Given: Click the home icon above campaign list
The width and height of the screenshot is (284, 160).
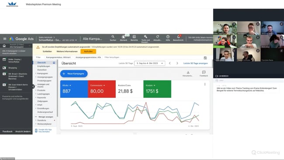Looking at the screenshot, I should pos(4,45).
